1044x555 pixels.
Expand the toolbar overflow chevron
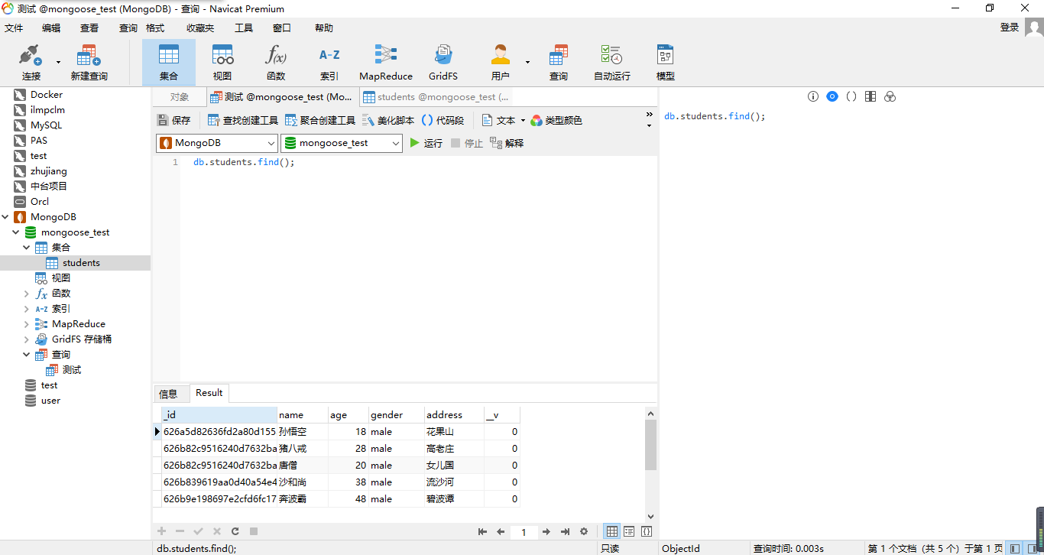coord(650,115)
